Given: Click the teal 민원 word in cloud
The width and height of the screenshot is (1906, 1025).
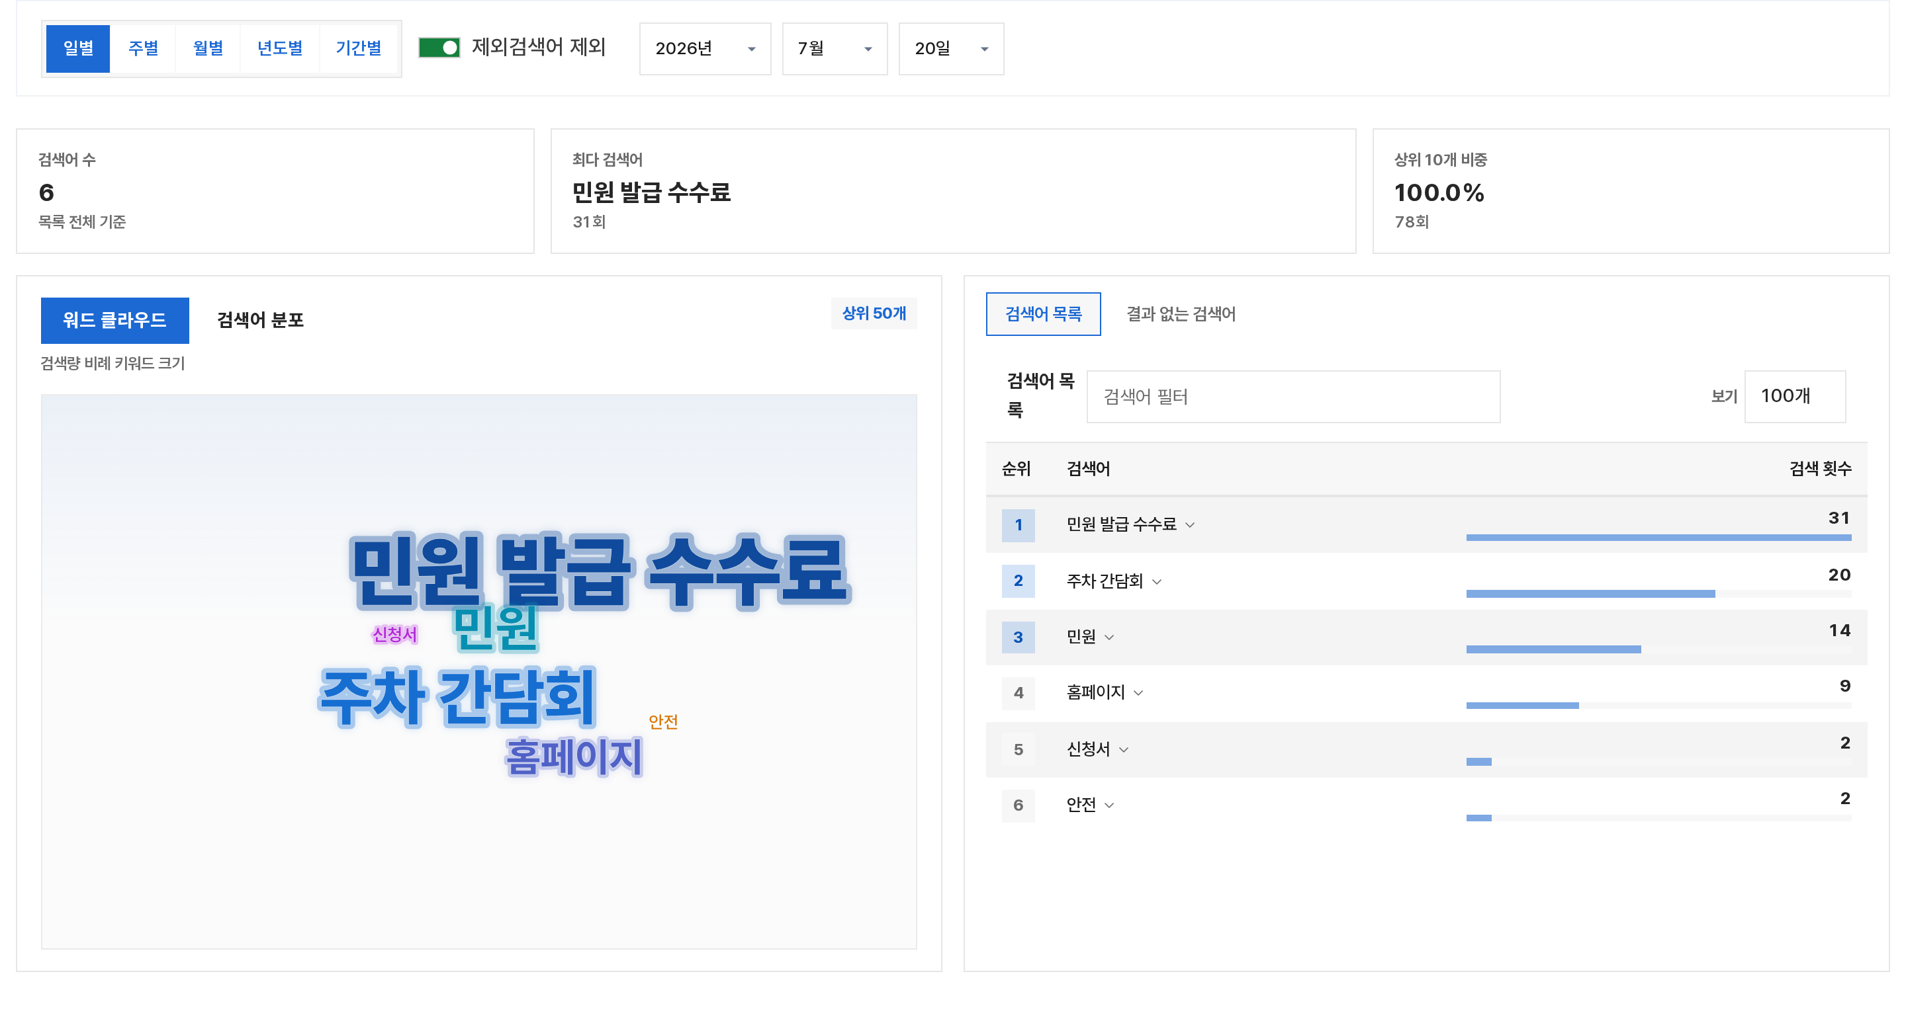Looking at the screenshot, I should click(x=495, y=629).
